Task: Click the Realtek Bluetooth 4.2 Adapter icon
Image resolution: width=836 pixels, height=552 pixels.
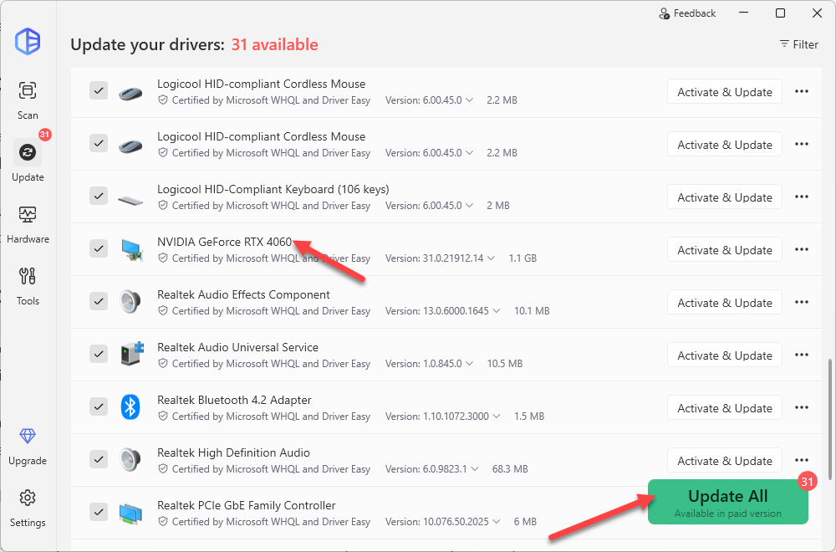Action: tap(130, 407)
